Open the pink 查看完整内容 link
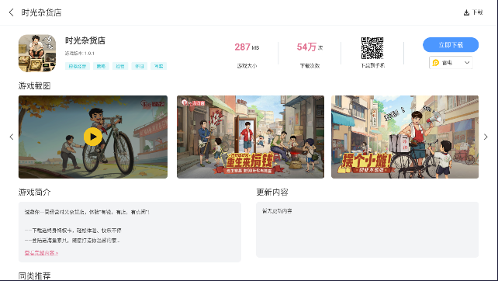This screenshot has height=281, width=498. tap(41, 253)
